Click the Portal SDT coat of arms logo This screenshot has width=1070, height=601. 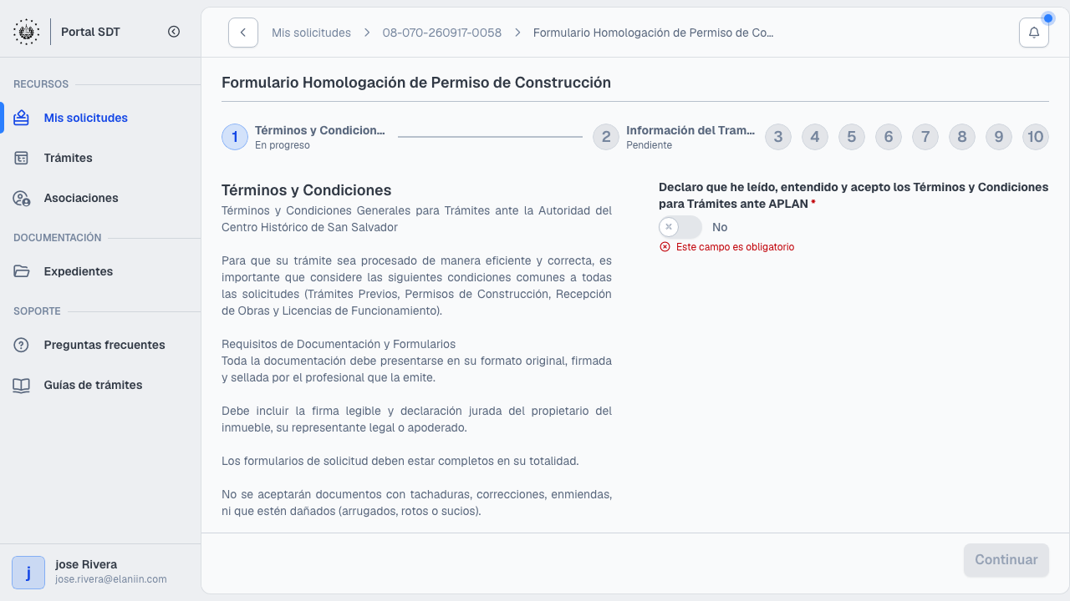(x=27, y=32)
